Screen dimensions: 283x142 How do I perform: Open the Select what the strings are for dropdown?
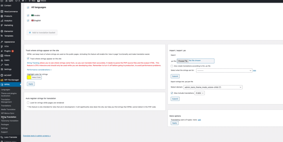(224, 70)
